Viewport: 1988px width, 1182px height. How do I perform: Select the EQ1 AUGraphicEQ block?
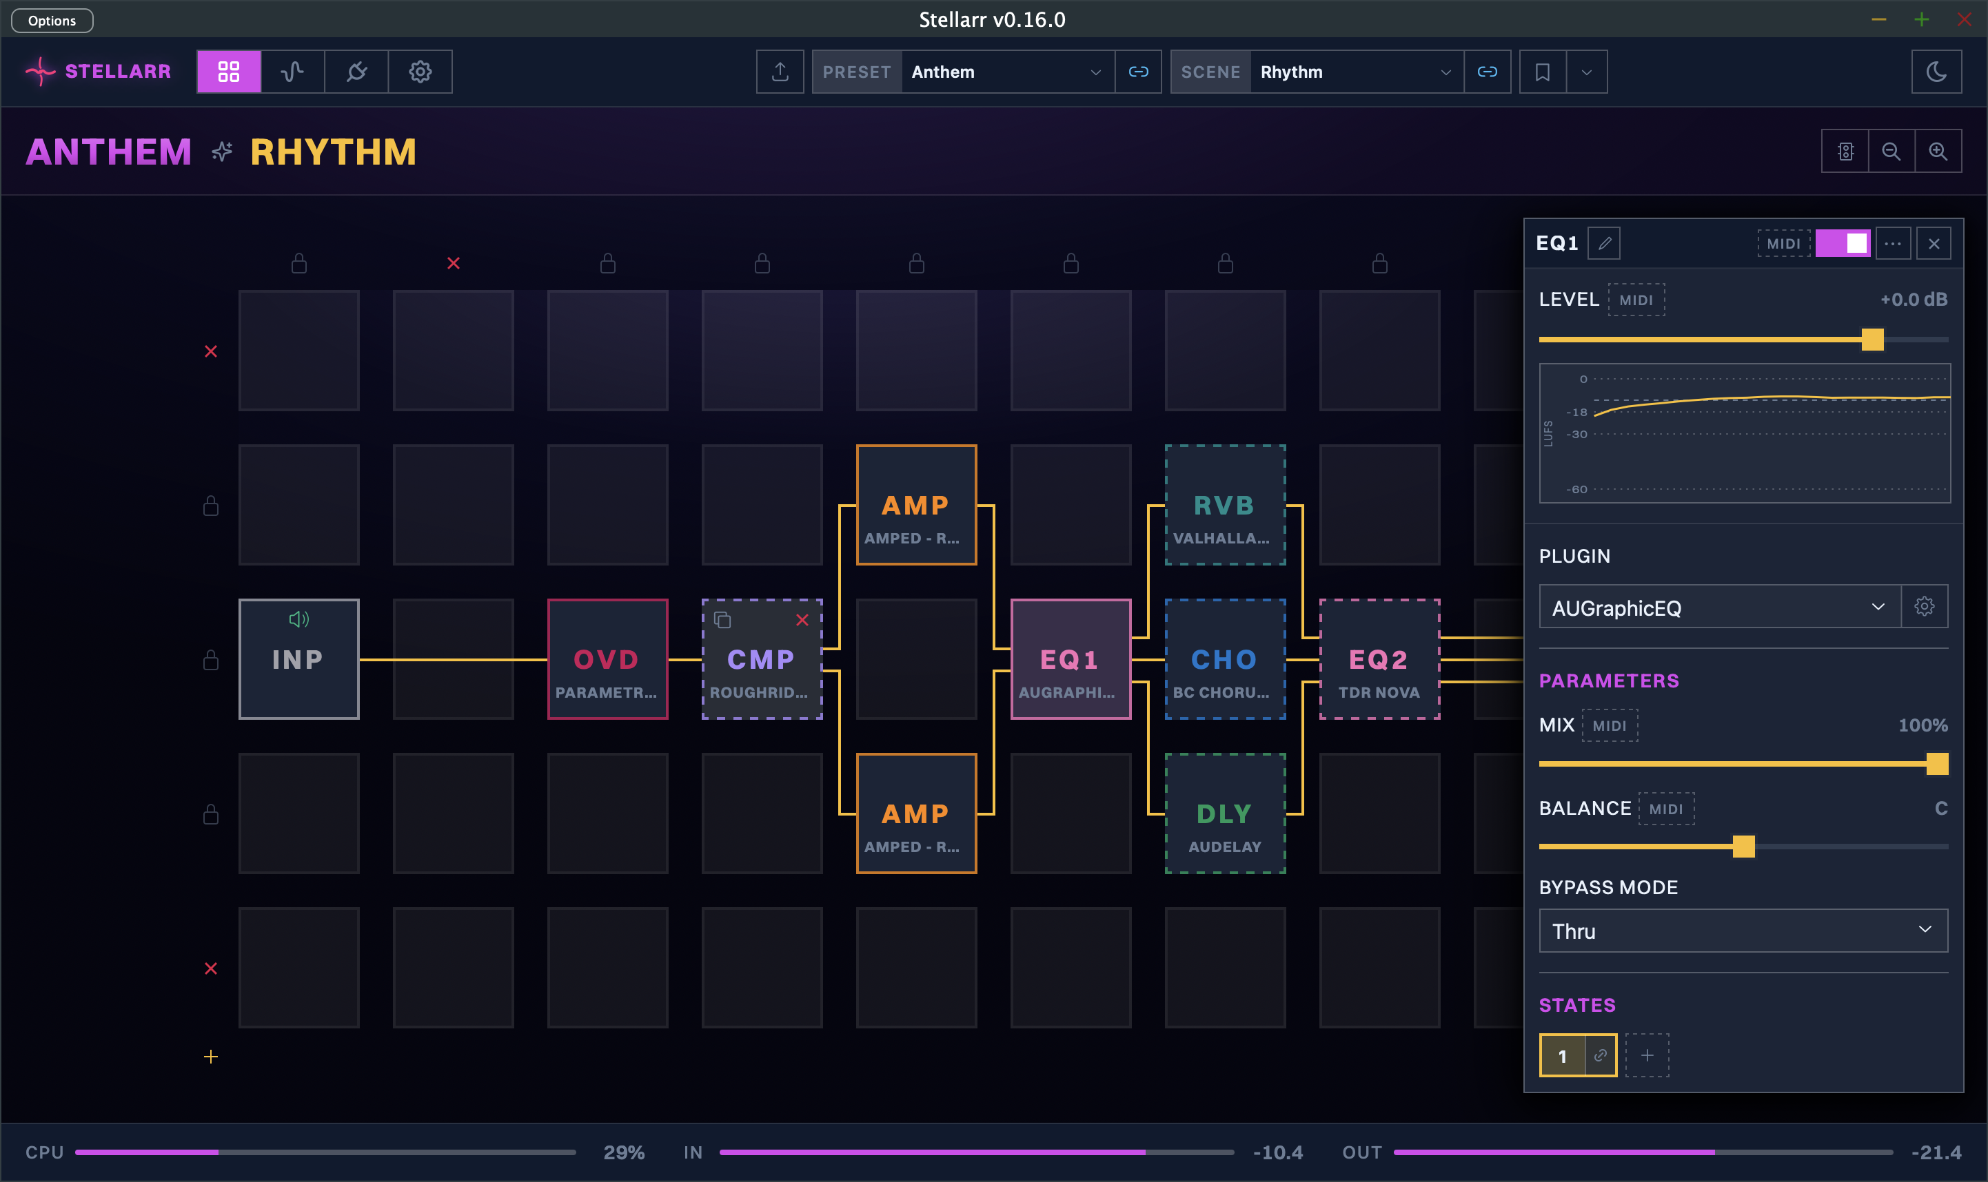[1071, 659]
